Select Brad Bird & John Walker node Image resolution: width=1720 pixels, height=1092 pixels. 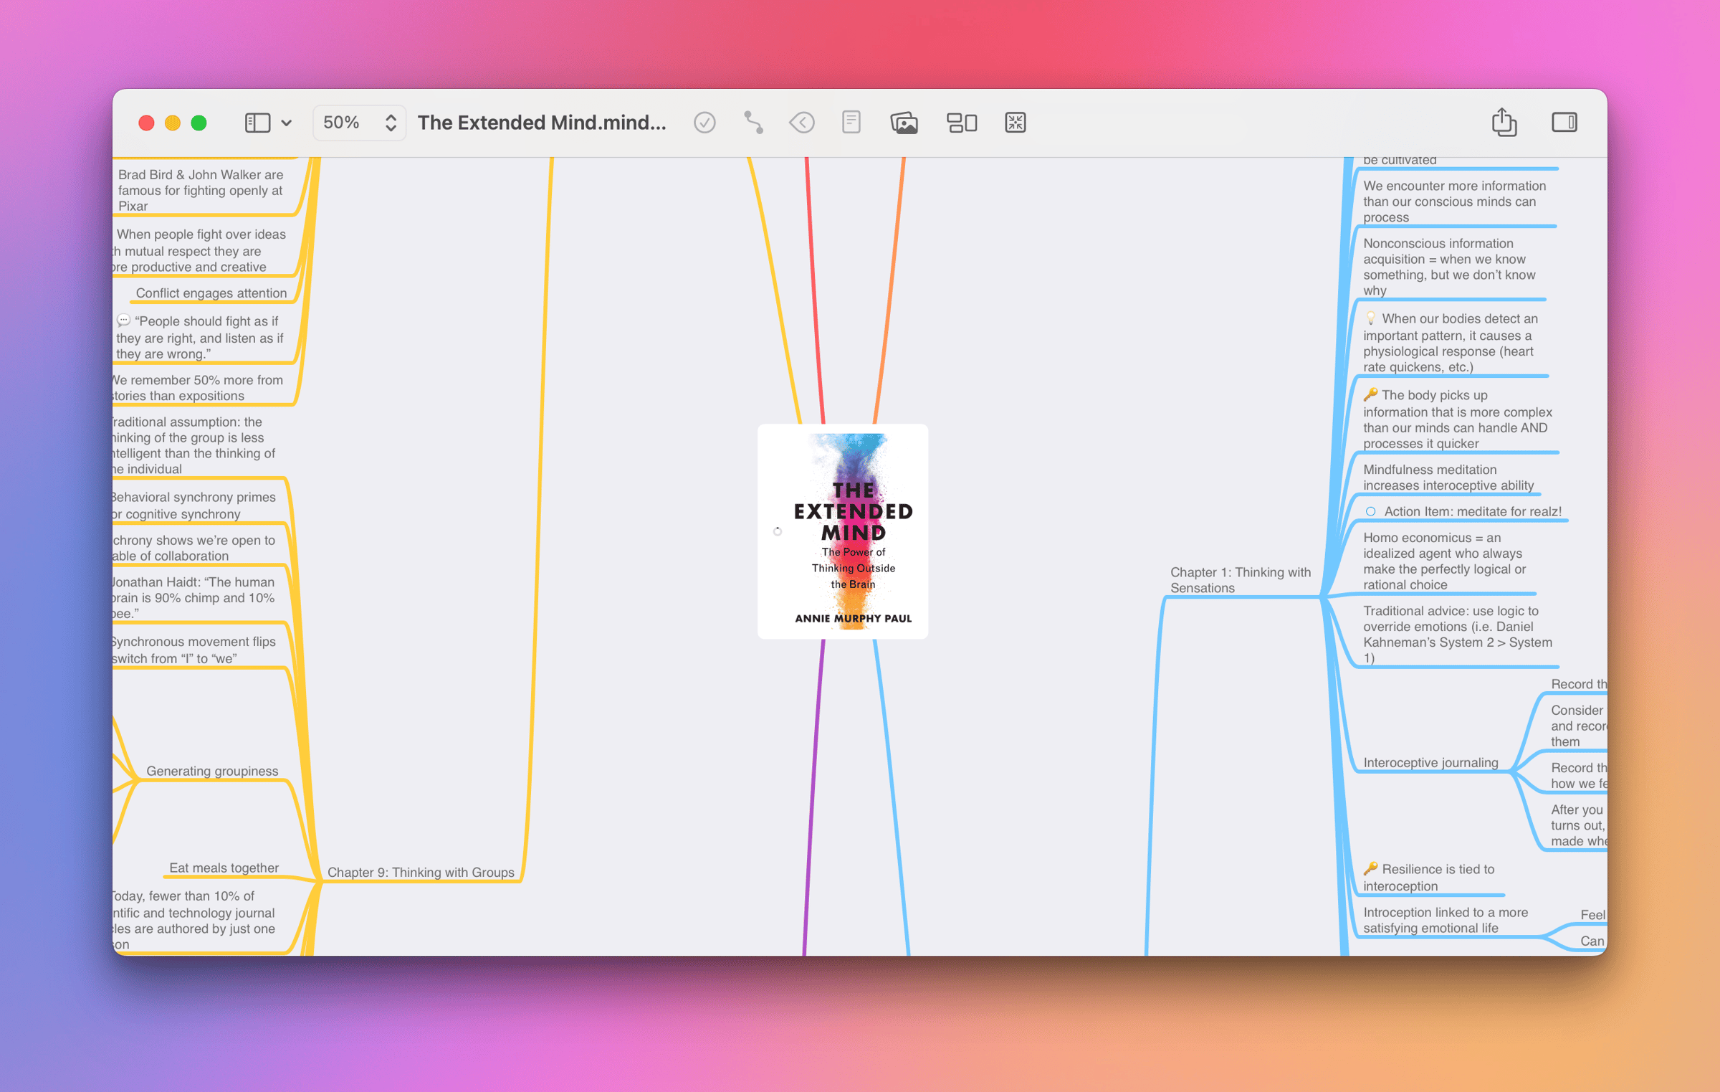coord(201,190)
